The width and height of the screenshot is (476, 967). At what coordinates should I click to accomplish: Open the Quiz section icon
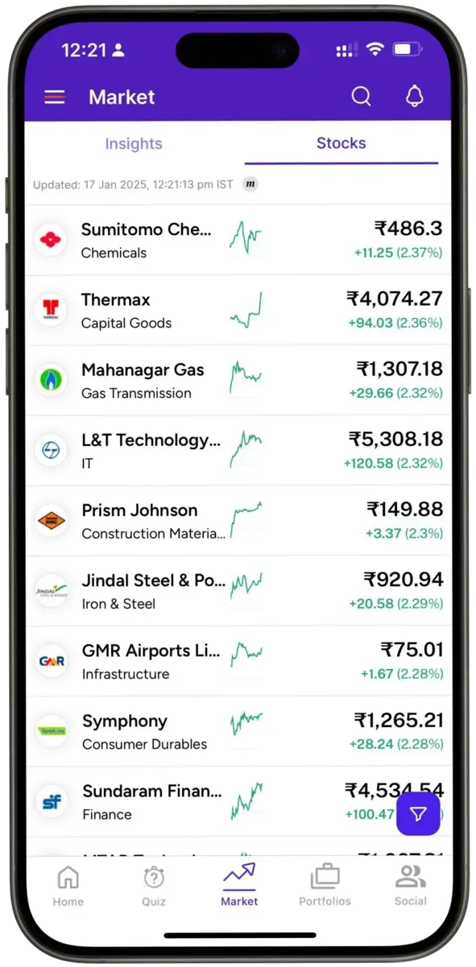tap(154, 886)
